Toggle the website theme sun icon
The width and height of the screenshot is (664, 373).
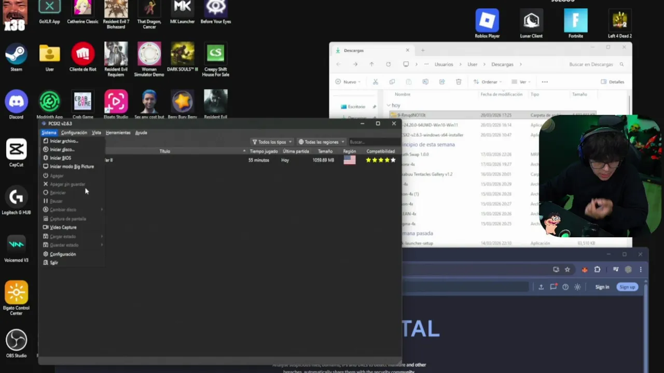577,287
